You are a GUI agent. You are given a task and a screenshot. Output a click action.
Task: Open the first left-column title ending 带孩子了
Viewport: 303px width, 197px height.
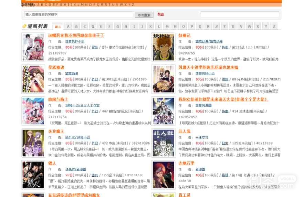pos(76,36)
